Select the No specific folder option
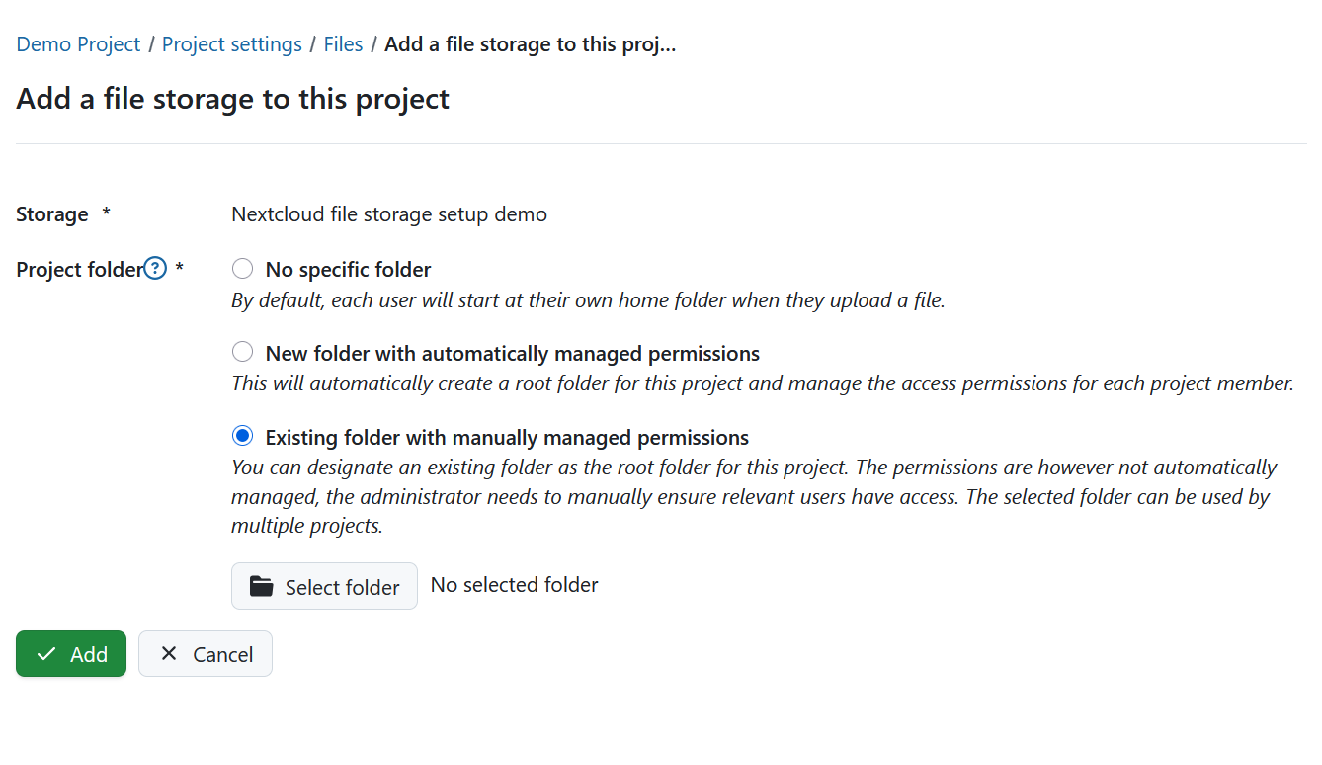The width and height of the screenshot is (1322, 765). coord(242,268)
